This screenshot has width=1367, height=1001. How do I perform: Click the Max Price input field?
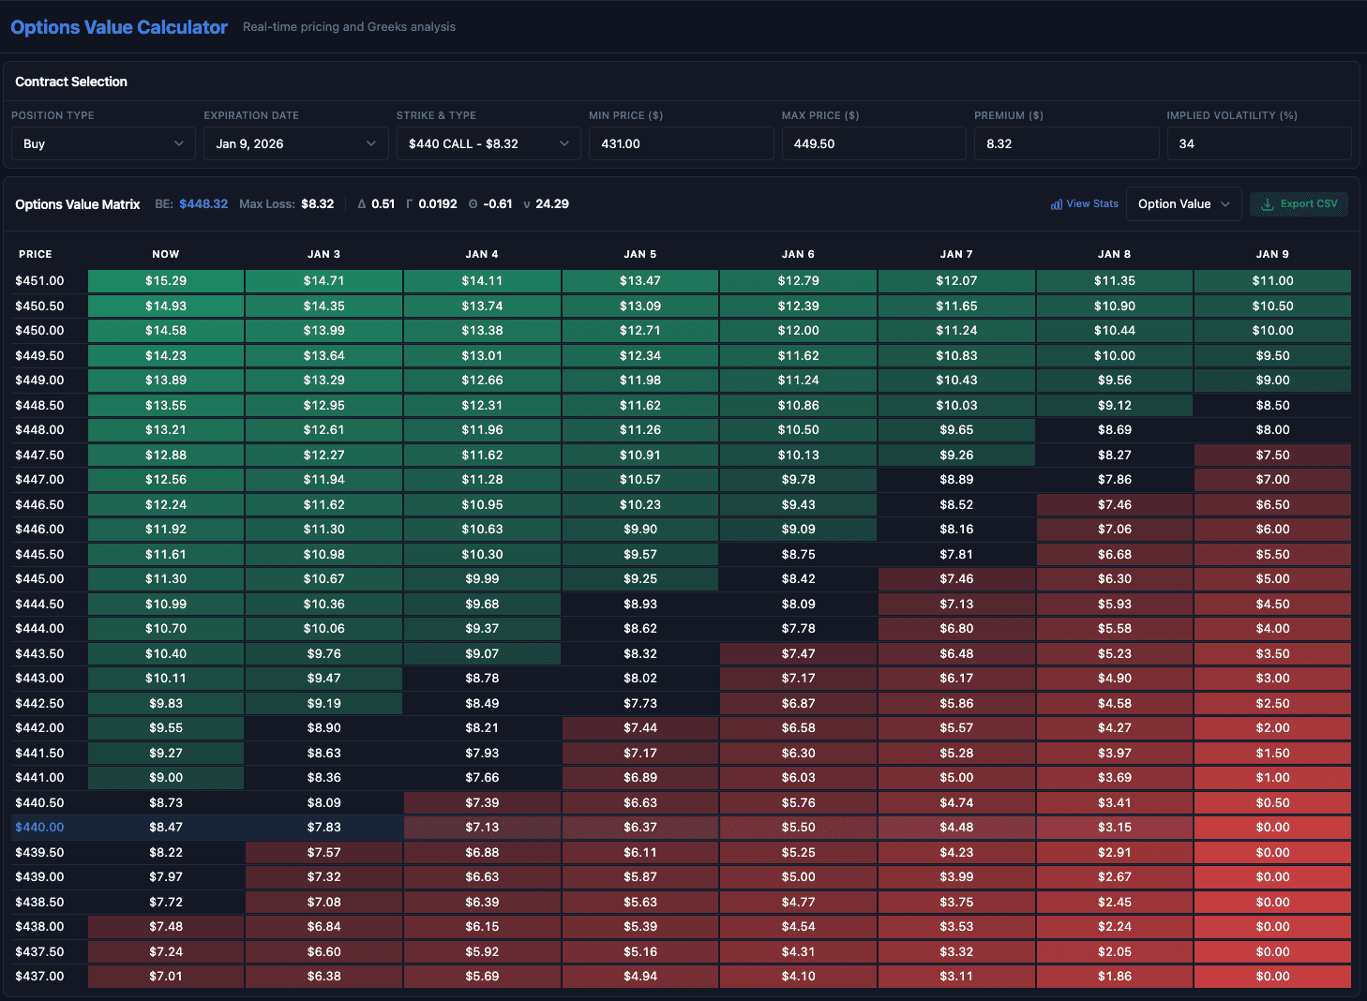click(x=874, y=143)
